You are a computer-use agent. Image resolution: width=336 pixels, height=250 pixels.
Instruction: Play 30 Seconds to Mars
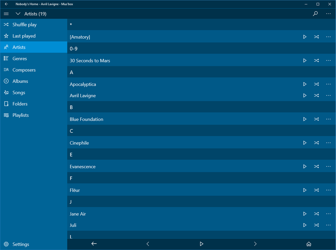pos(305,60)
